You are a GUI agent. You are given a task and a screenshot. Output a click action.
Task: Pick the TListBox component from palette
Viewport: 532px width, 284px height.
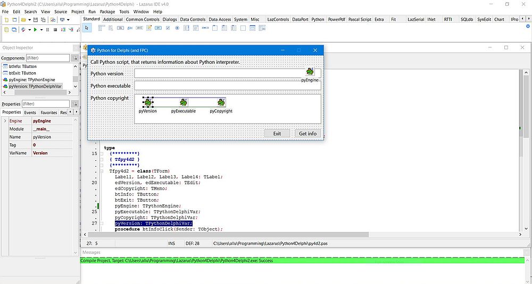coord(186,28)
